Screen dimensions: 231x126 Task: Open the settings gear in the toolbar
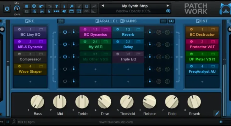click(34, 6)
